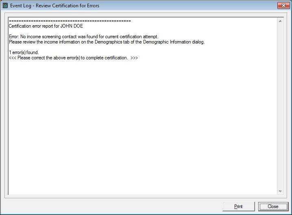Click the "Review Certification for Errors" title bar text

[x=68, y=6]
